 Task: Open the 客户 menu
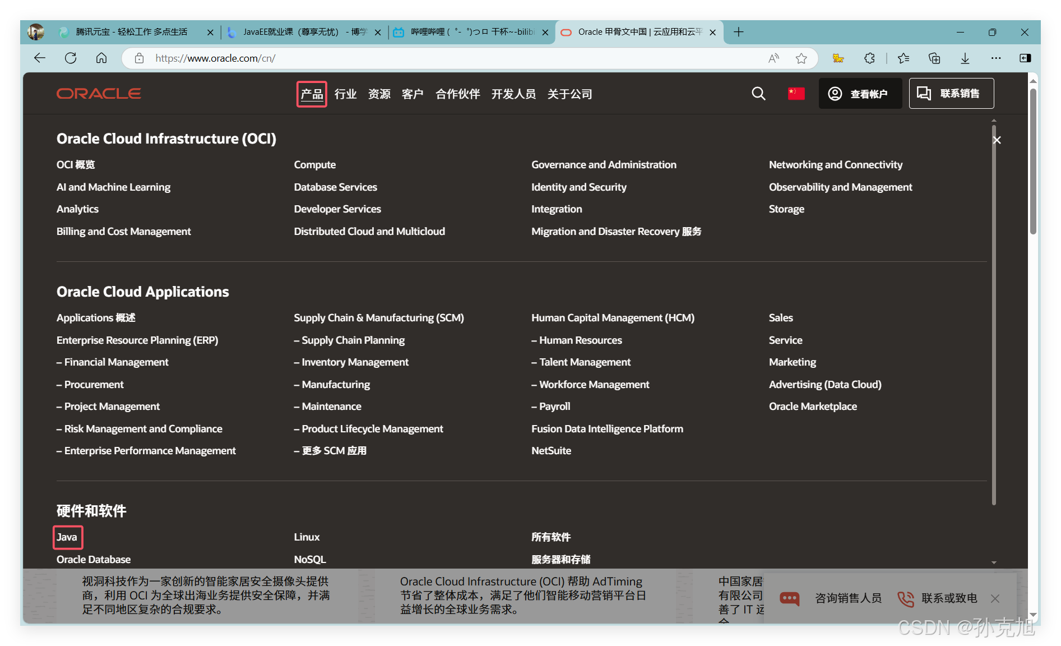click(x=413, y=94)
